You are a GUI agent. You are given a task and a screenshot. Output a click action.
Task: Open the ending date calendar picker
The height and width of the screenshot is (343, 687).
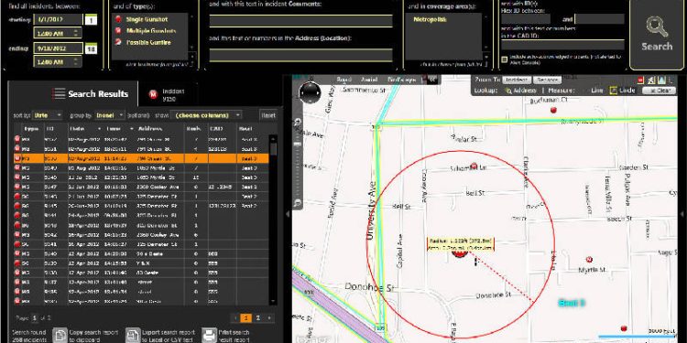click(x=91, y=49)
